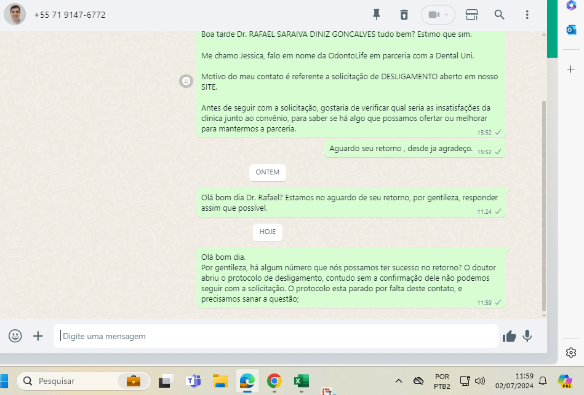Open the emoji picker in message bar
The image size is (584, 395).
[15, 336]
